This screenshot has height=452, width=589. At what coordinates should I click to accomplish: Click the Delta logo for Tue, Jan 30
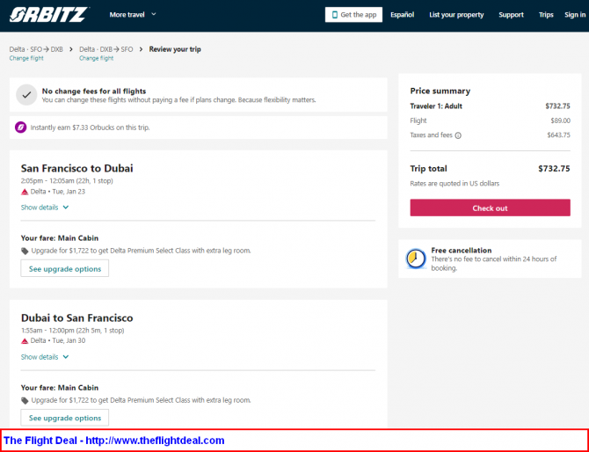(25, 341)
